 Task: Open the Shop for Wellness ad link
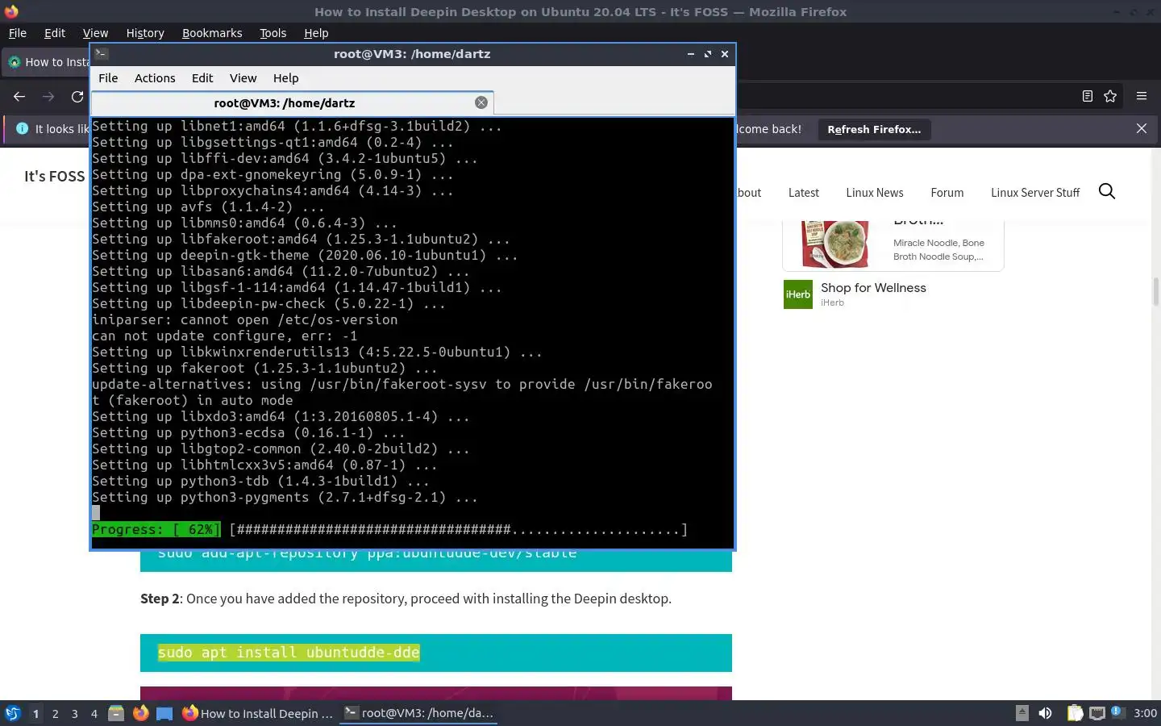point(873,288)
